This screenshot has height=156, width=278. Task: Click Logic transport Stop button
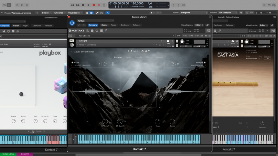(x=83, y=5)
